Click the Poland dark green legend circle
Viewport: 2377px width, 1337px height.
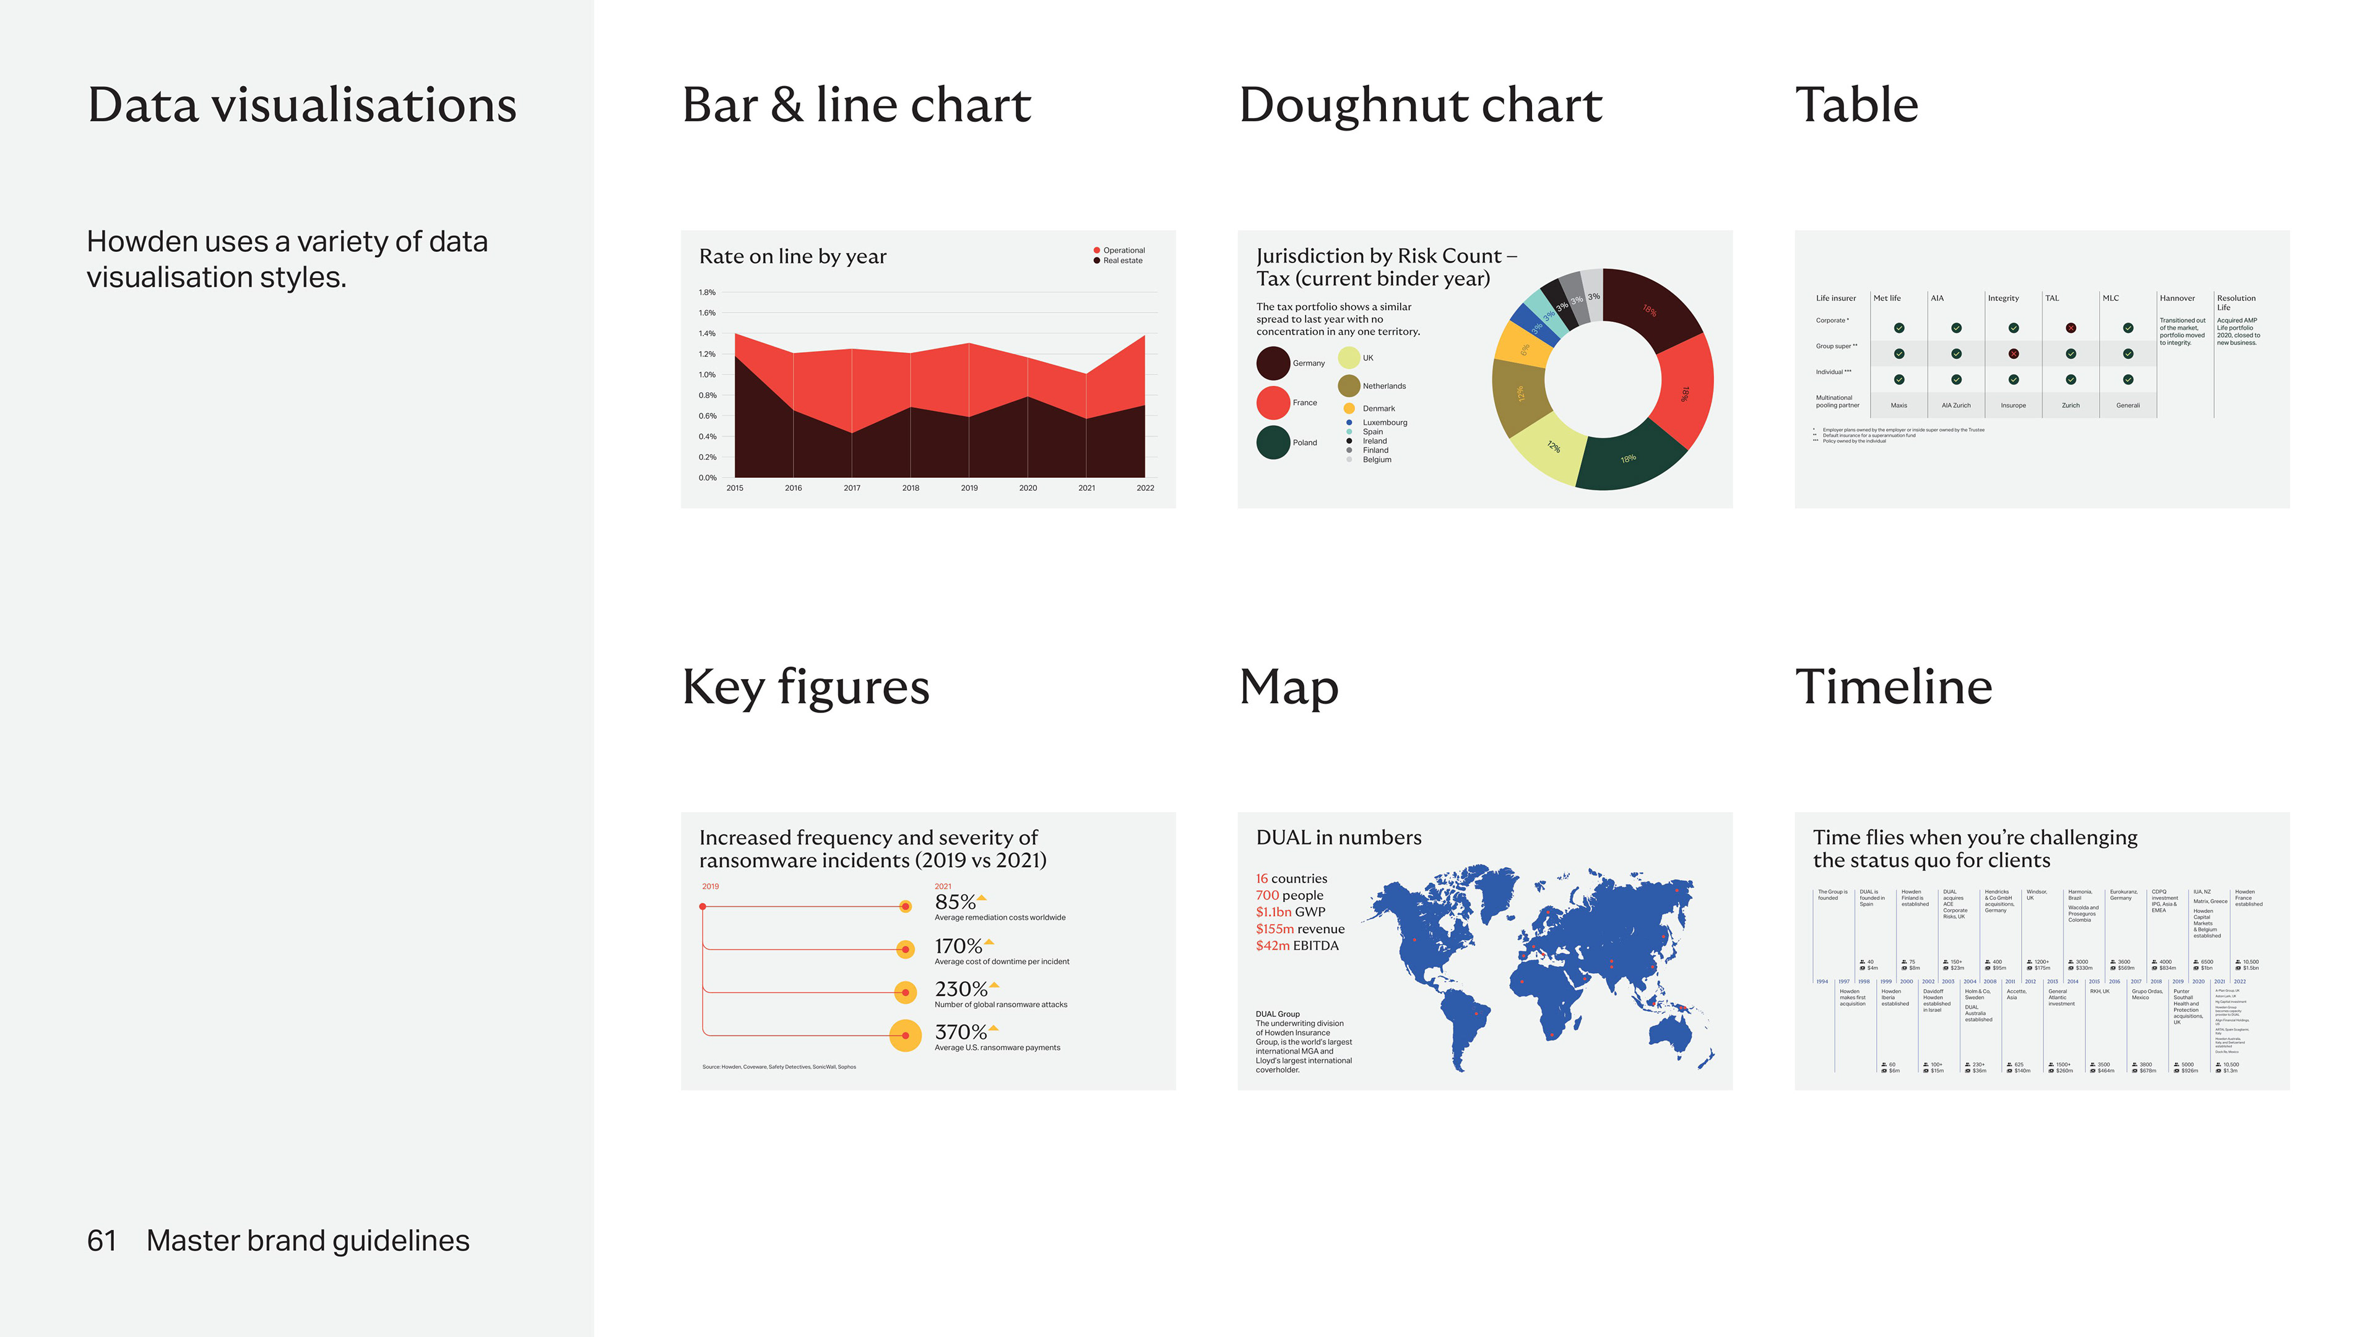pos(1273,442)
